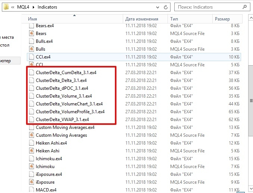
Task: Click ClusterDelta_Delta_3.1.ex4 file icon
Action: click(31, 80)
